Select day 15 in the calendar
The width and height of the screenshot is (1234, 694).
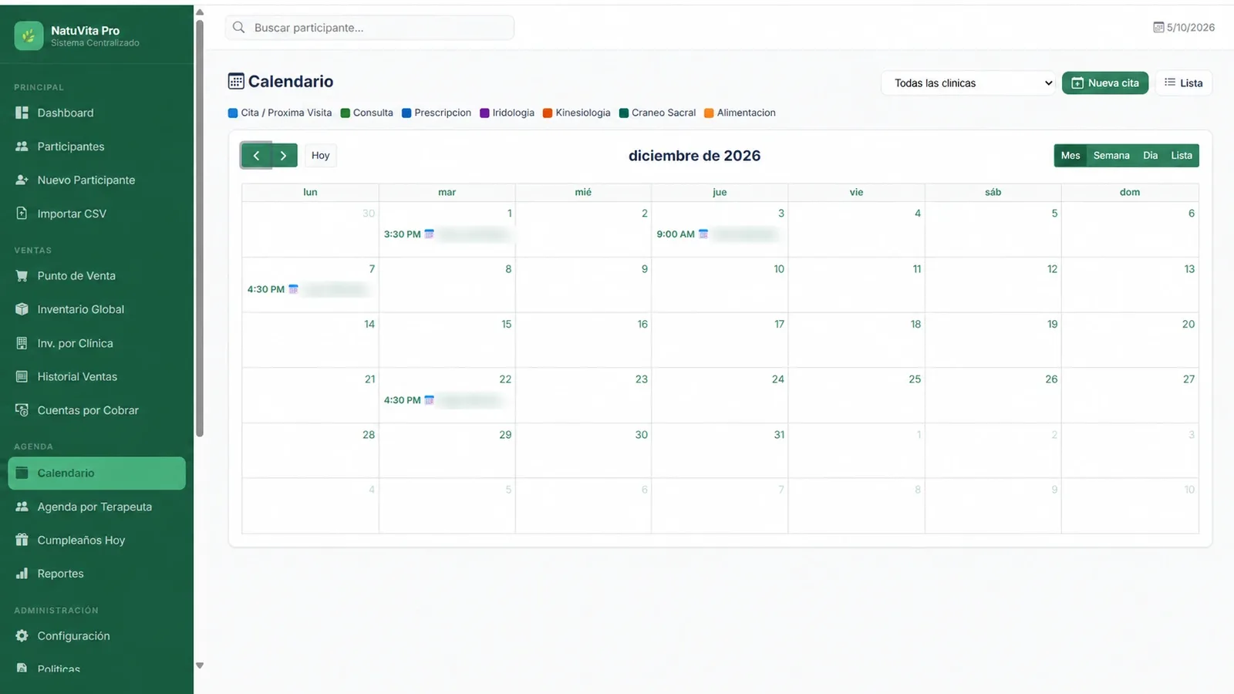506,324
